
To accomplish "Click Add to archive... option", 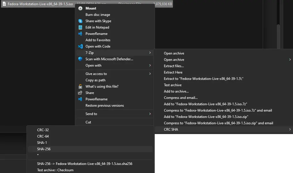I will pos(176,91).
